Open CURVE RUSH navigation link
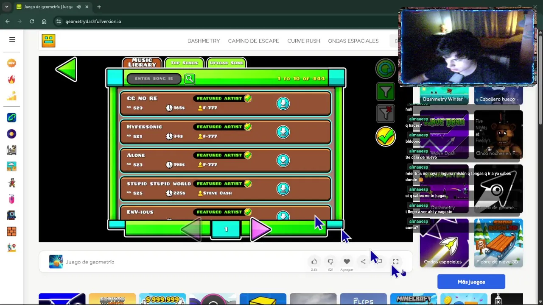Image resolution: width=543 pixels, height=305 pixels. (303, 41)
